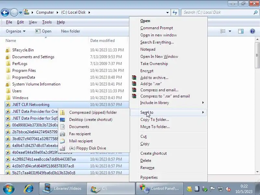Toggle the preview pane icon

coord(240,31)
